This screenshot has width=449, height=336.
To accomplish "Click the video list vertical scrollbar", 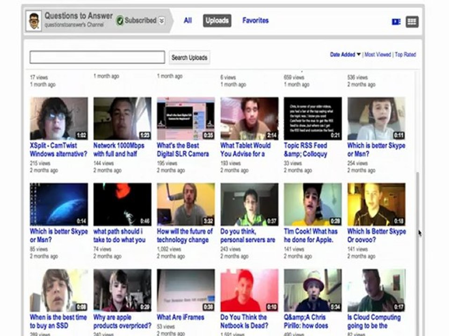I will 418,254.
